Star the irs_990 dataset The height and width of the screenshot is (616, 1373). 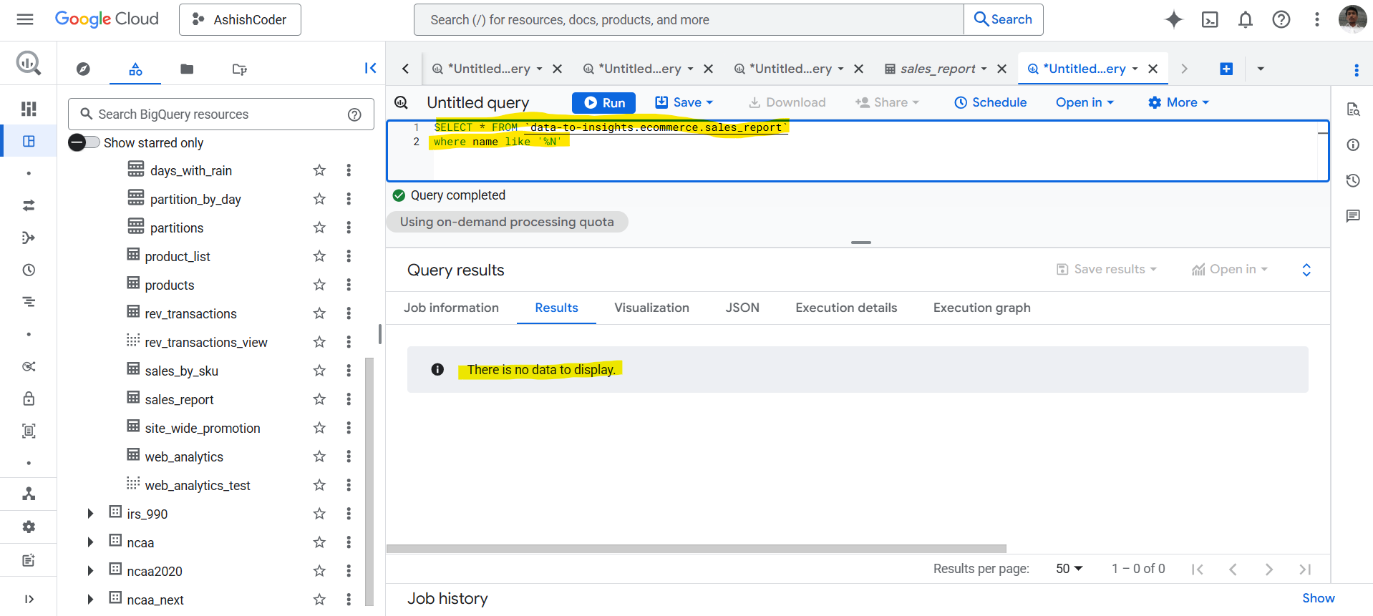point(319,514)
